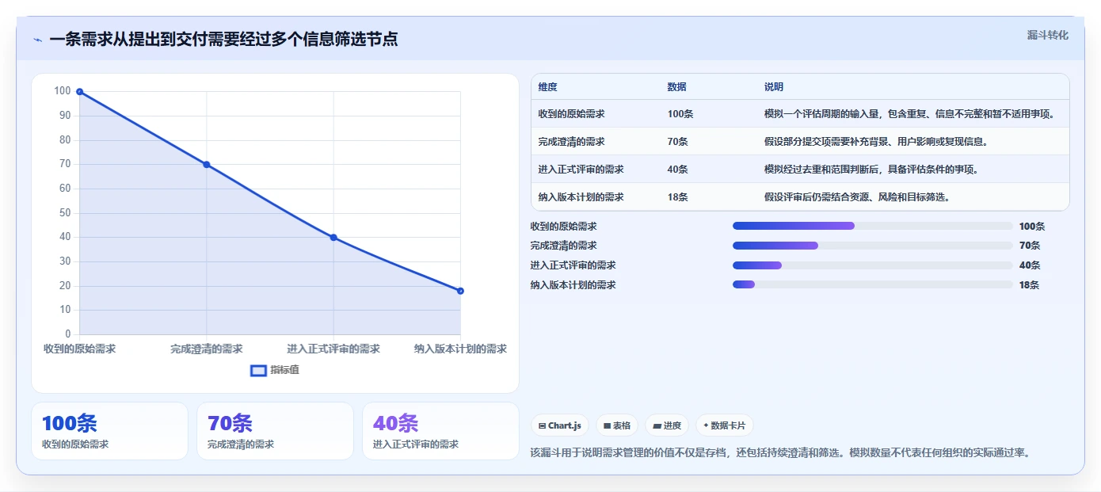Click the 说明 table column header
Viewport: 1101px width, 492px height.
[773, 87]
